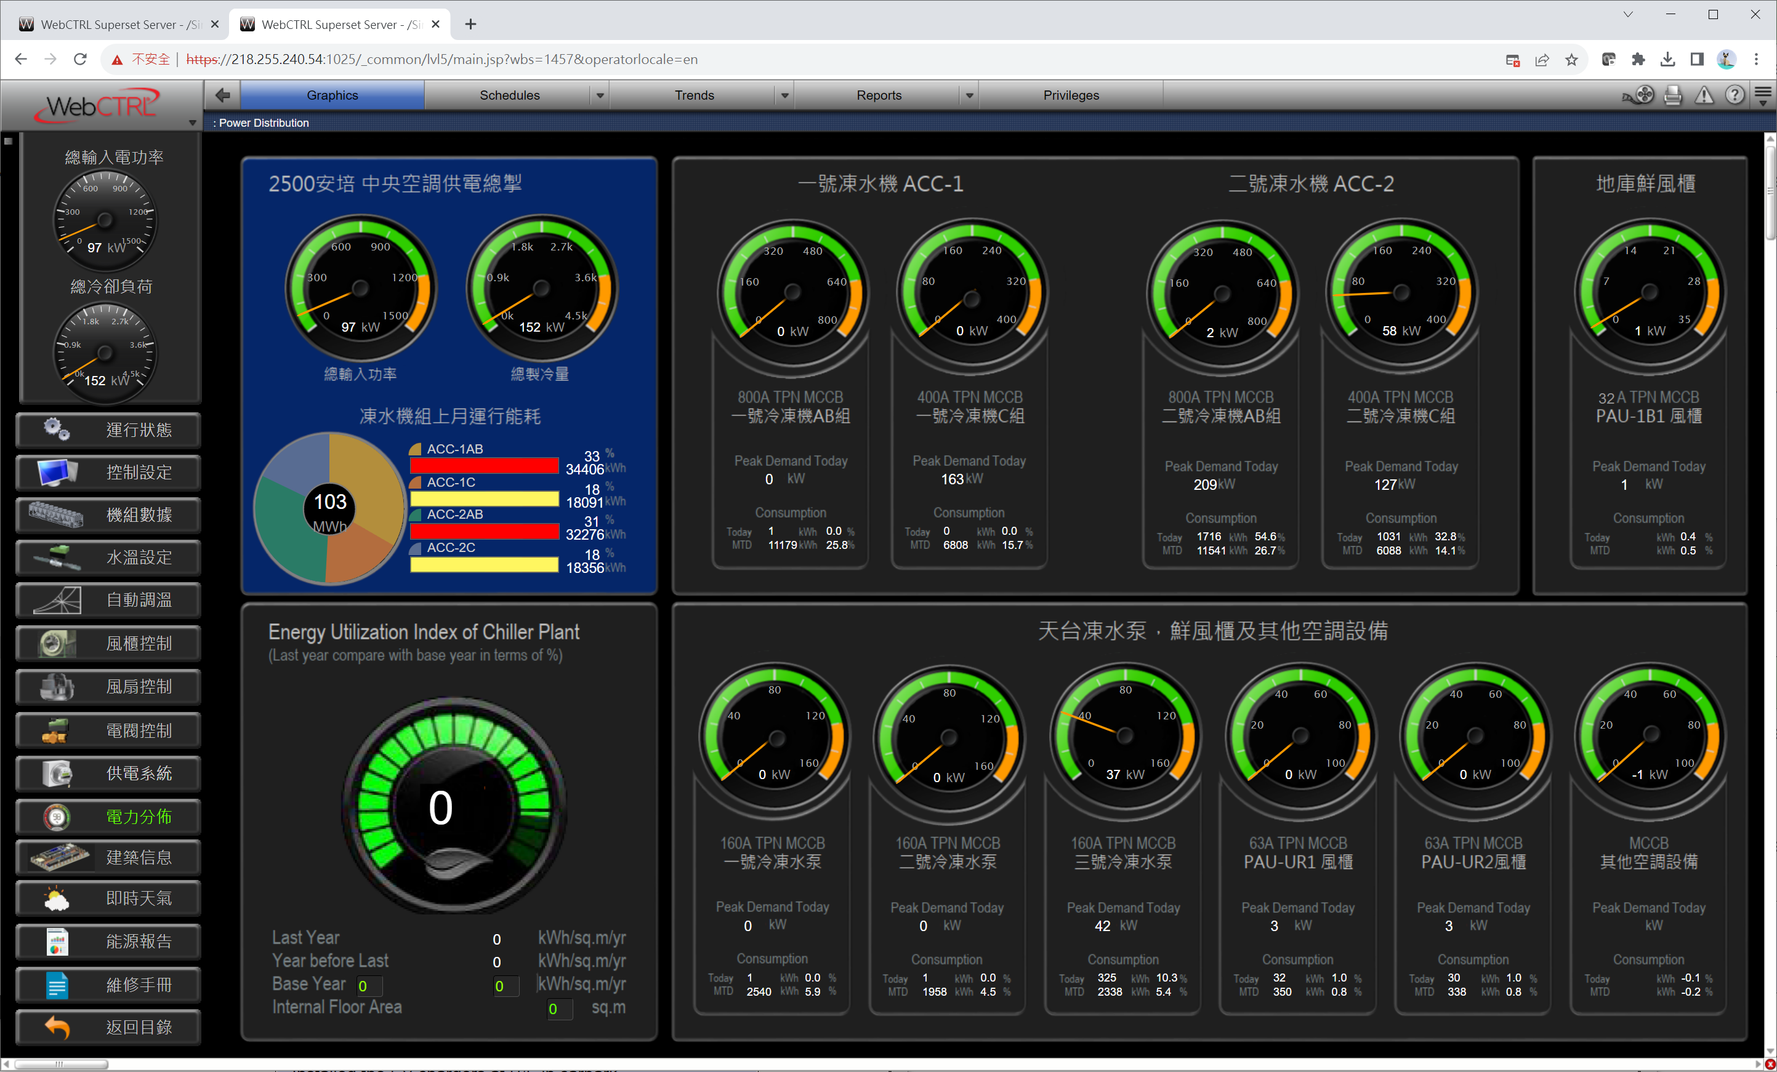This screenshot has height=1072, width=1777.
Task: Click the fan equipment icon in toolbar
Action: 1639,95
